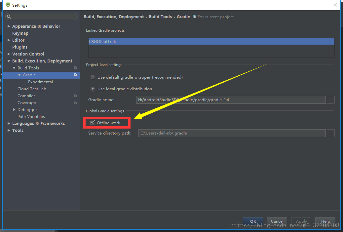Select Use local gradle distribution option

tap(93, 89)
